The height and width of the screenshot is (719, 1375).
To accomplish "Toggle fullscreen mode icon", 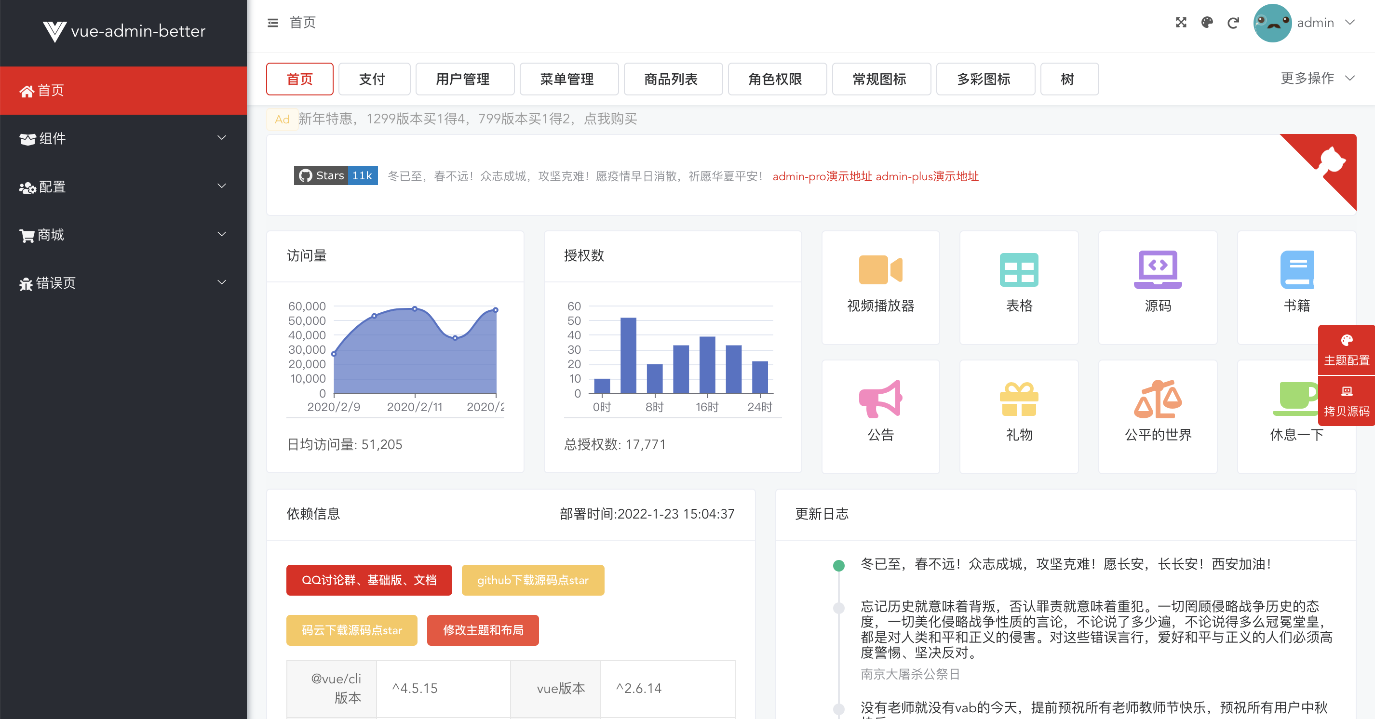I will 1181,22.
